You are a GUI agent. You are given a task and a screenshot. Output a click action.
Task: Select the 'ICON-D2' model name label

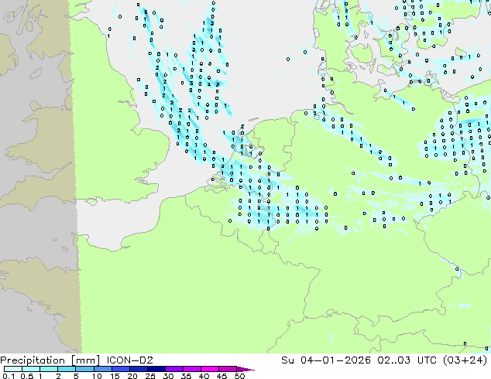click(x=129, y=360)
